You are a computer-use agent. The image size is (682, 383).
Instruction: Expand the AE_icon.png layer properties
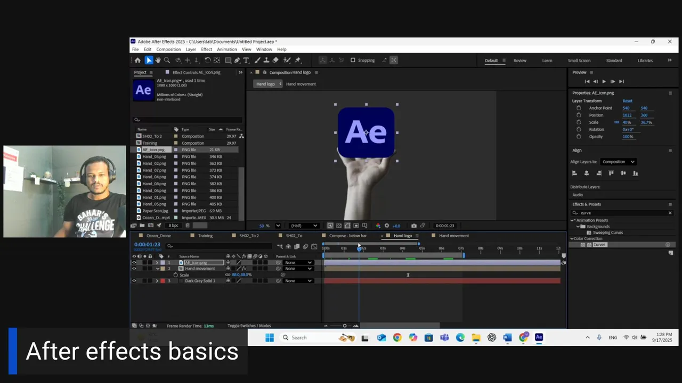coord(157,262)
